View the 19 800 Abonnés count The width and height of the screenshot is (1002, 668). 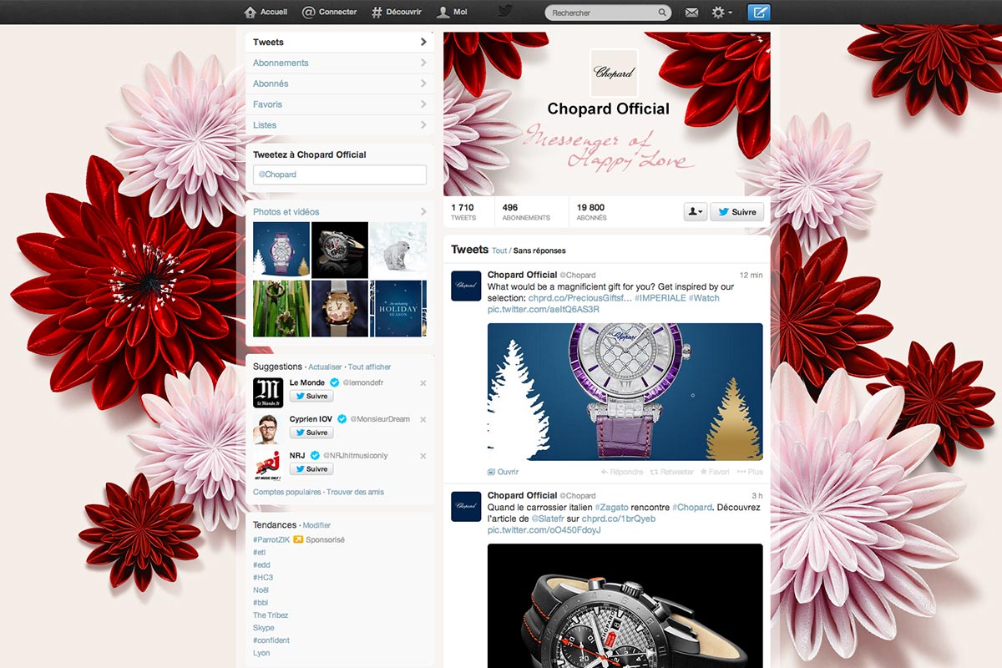pos(591,212)
